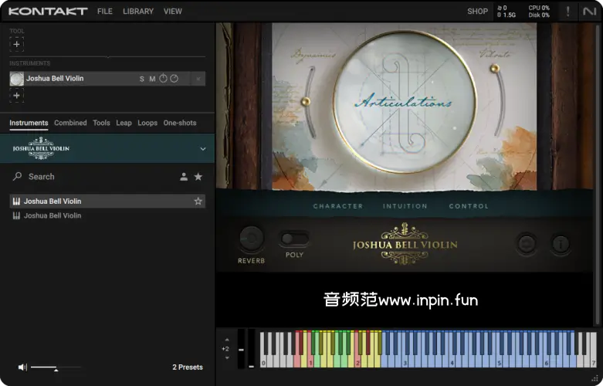Screen dimensions: 603x386
Task: Open the SHOP link
Action: [478, 11]
